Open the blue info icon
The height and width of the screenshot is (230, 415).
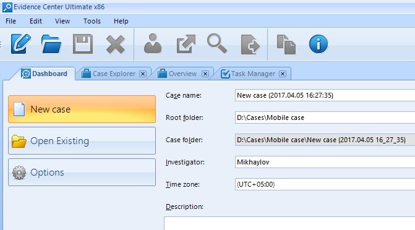coord(319,44)
